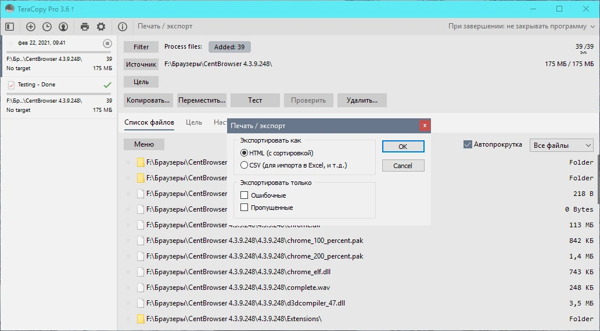This screenshot has width=600, height=331.
Task: Click Cancel in export dialog
Action: tap(403, 166)
